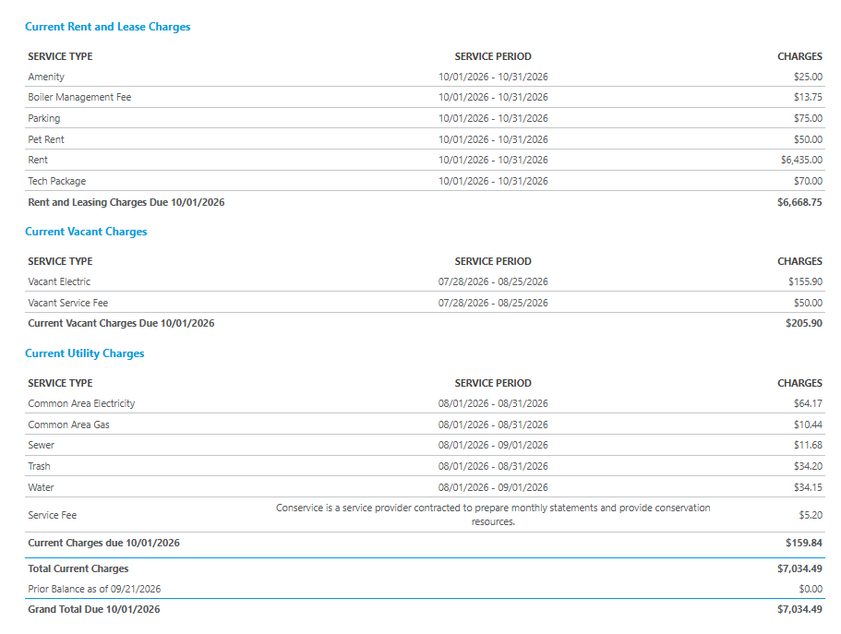Click the Current Vacant Charges heading
Screen dimensions: 841x634
[86, 232]
